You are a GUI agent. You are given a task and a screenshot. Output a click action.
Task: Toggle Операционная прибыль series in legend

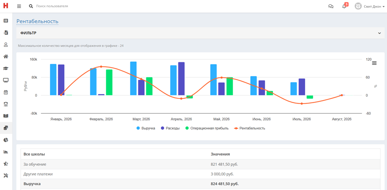[x=207, y=128]
